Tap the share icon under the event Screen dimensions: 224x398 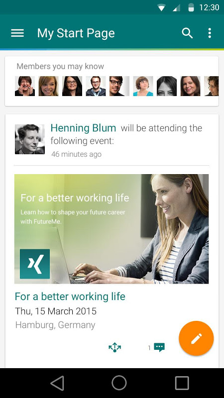(115, 347)
